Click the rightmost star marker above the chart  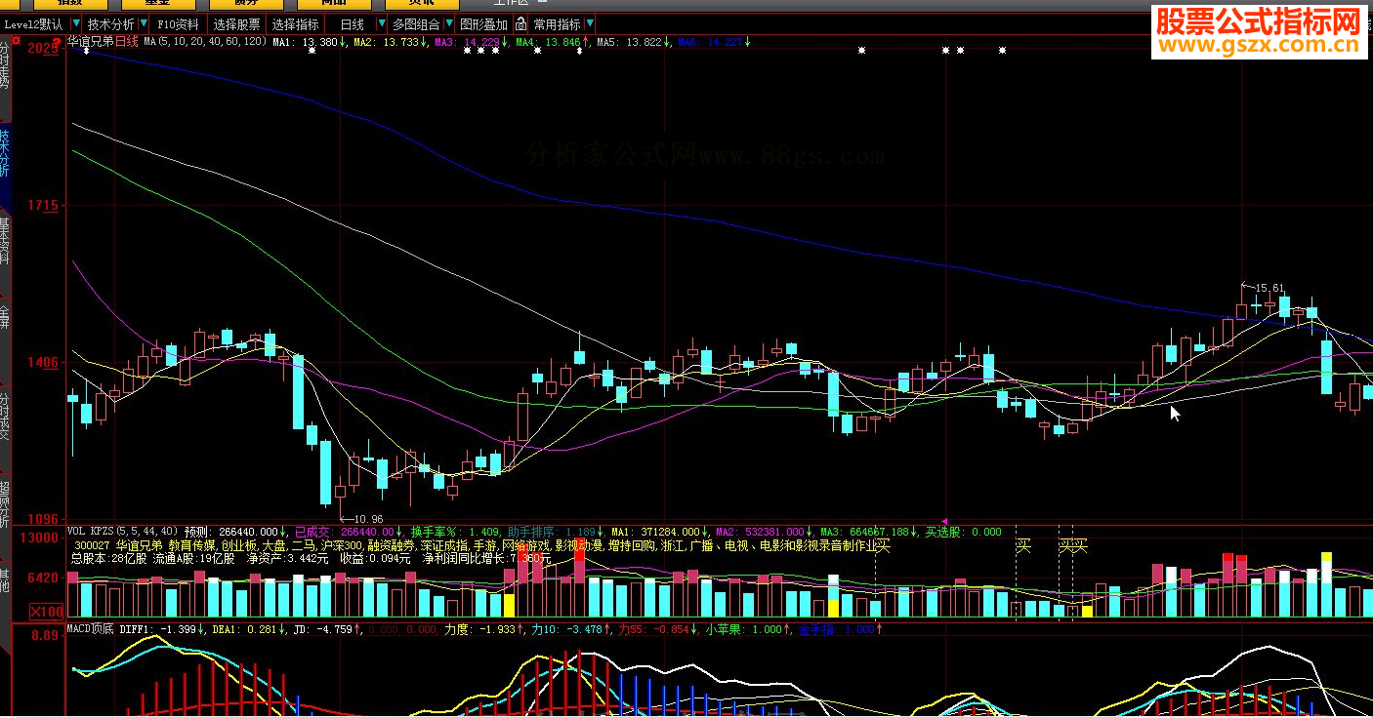click(1002, 51)
